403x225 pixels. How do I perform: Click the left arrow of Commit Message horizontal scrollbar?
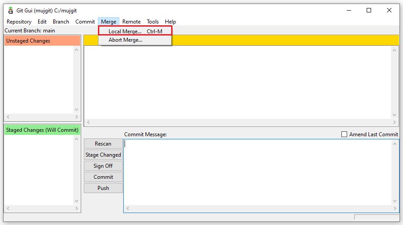(x=128, y=208)
